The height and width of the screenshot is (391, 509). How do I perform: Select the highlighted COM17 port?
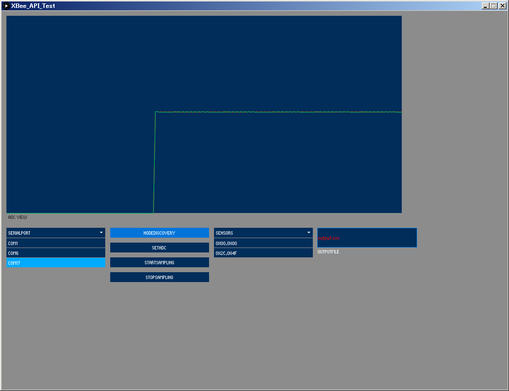[x=55, y=263]
